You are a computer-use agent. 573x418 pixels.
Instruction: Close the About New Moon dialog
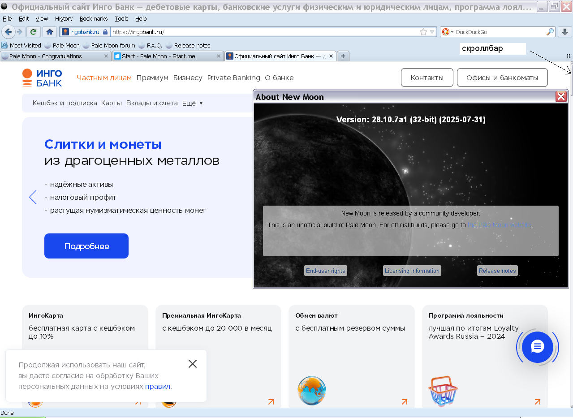[561, 96]
